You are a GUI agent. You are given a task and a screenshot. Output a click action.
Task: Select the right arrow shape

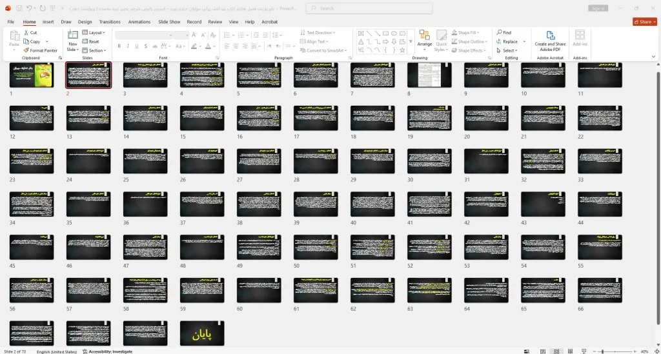[x=385, y=42]
